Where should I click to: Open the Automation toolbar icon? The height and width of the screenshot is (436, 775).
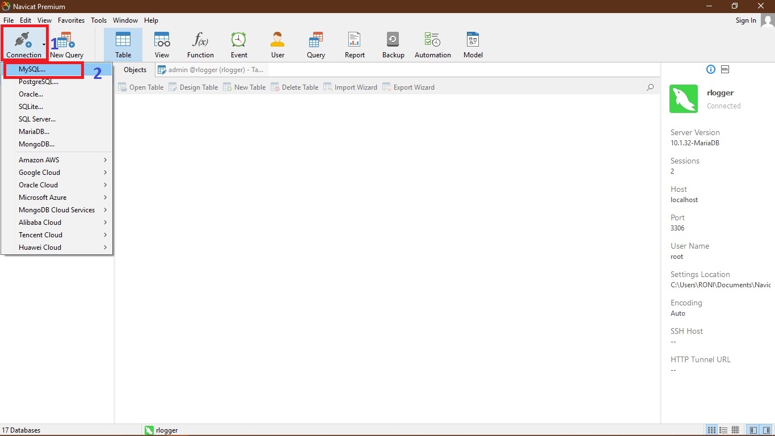[x=432, y=45]
